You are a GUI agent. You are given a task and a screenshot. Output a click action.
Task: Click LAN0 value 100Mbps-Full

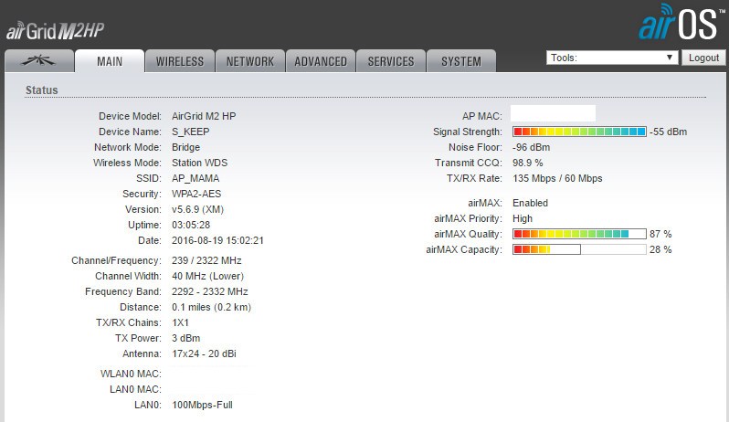click(x=202, y=405)
